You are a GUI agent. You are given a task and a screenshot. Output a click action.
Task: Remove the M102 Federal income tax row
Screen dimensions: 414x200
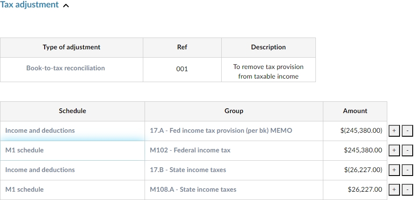click(407, 151)
